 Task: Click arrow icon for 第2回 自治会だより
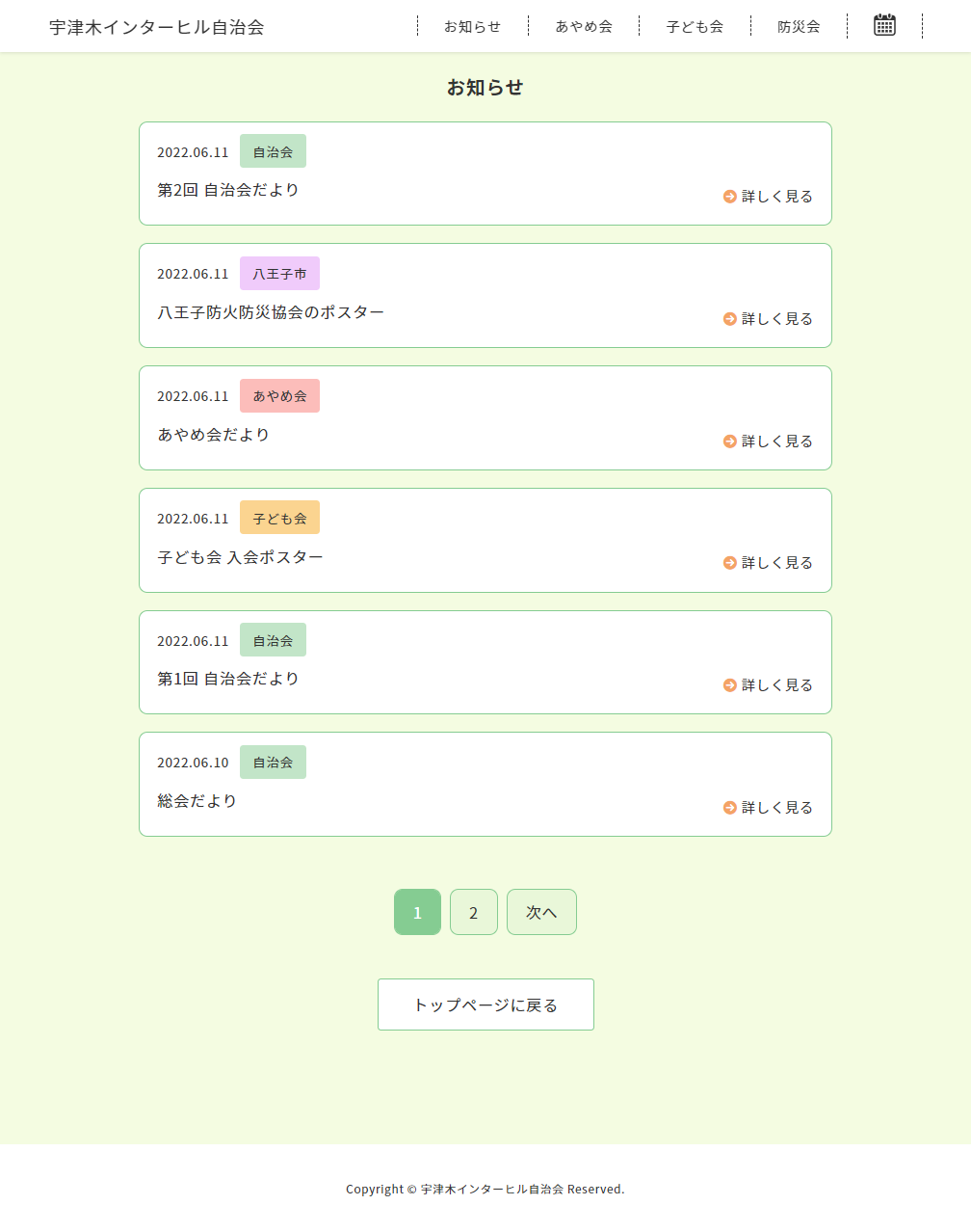pos(730,197)
